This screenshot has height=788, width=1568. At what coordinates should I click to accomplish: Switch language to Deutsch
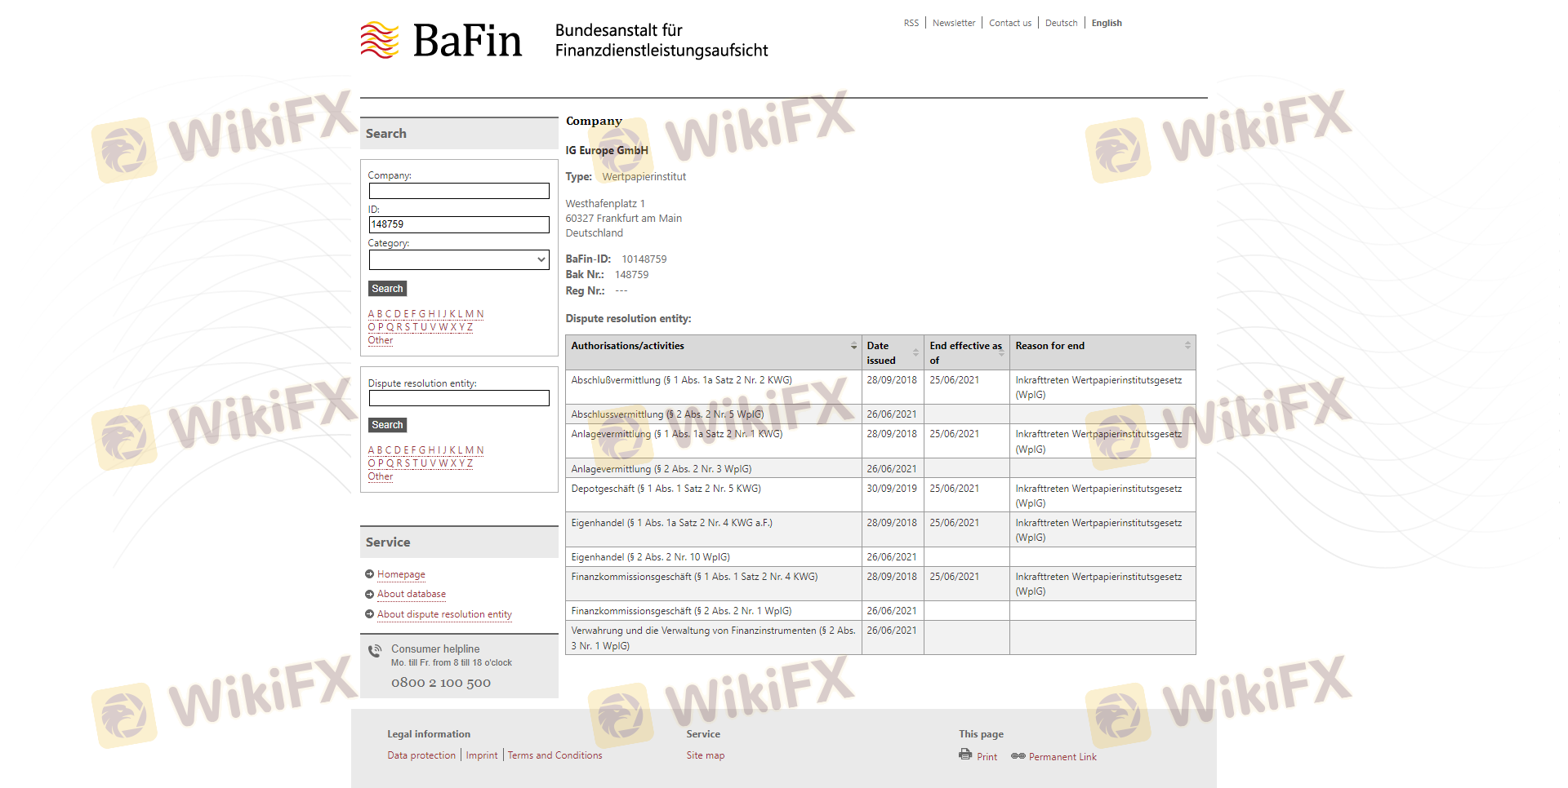[x=1061, y=23]
